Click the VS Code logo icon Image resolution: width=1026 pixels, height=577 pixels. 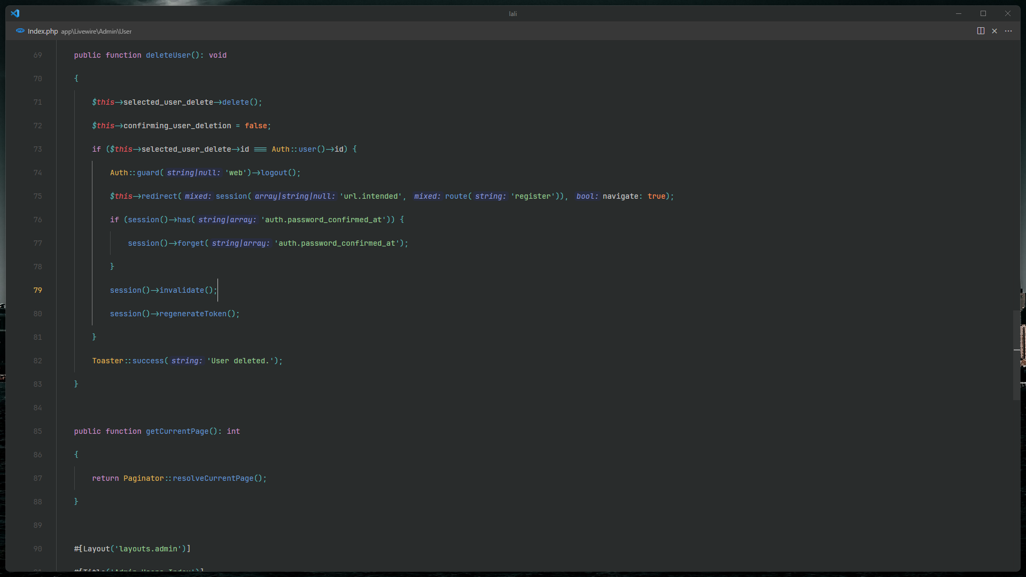(15, 13)
